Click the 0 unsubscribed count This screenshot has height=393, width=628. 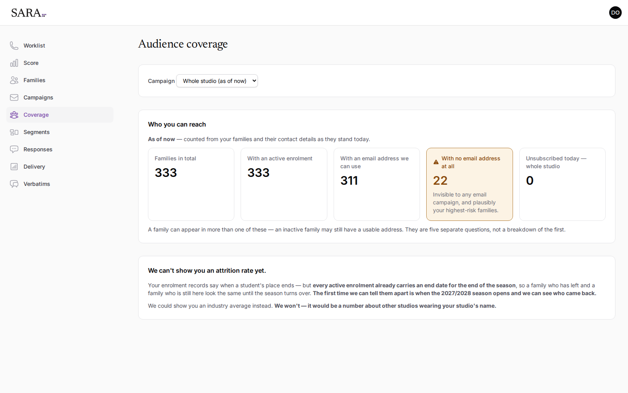pos(530,180)
